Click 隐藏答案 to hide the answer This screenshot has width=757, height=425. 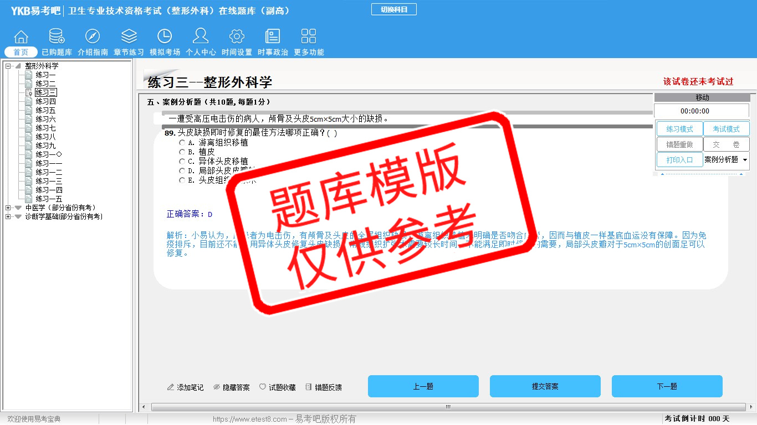pyautogui.click(x=232, y=387)
